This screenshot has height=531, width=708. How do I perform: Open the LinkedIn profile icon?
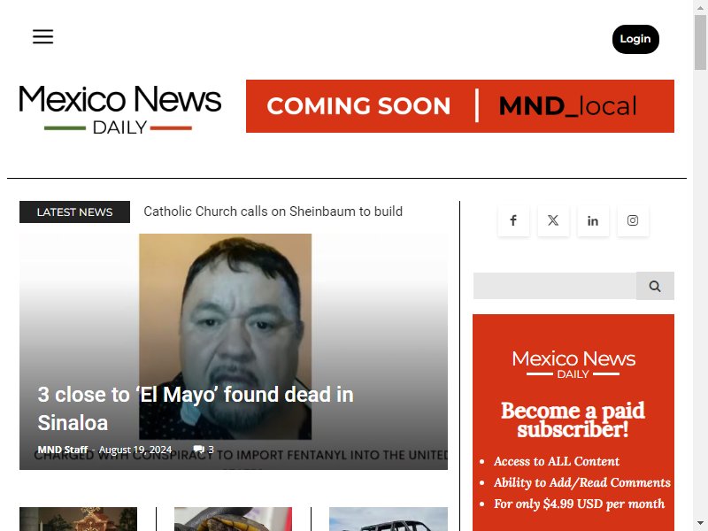click(x=593, y=220)
